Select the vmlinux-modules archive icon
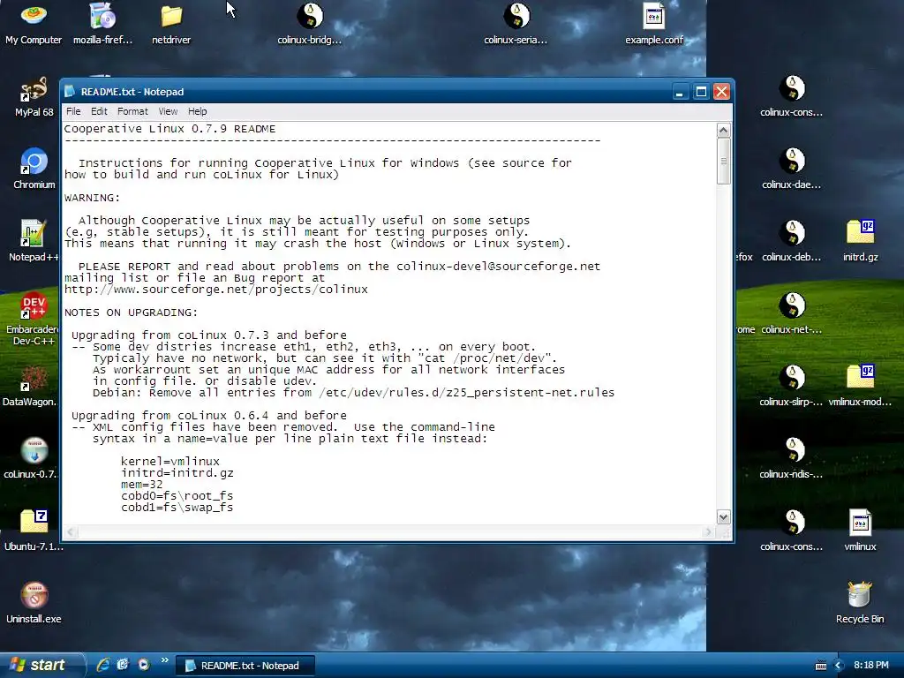The width and height of the screenshot is (904, 678). pos(860,387)
